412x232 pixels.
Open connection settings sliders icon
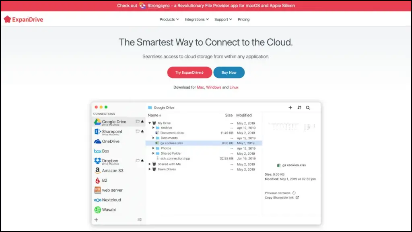click(x=140, y=220)
